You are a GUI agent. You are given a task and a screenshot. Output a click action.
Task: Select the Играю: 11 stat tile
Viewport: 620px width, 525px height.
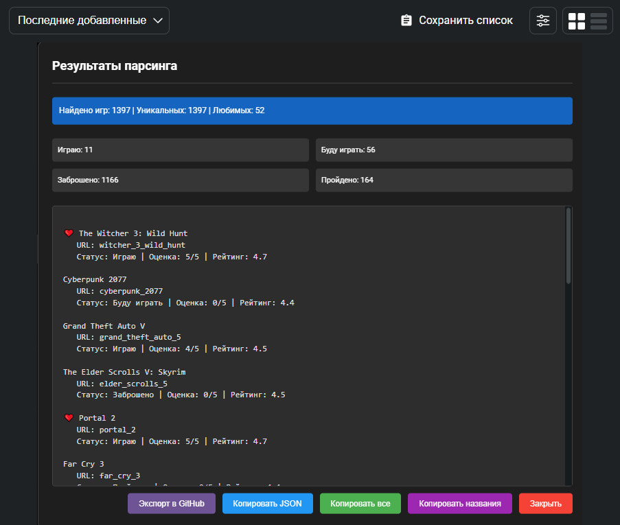180,150
